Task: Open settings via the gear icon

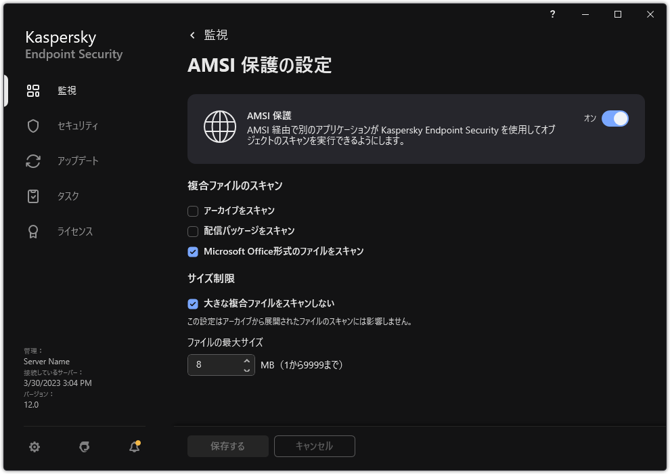Action: pyautogui.click(x=34, y=447)
